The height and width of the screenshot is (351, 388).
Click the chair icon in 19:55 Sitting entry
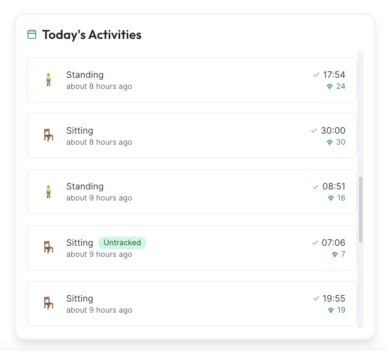(49, 303)
